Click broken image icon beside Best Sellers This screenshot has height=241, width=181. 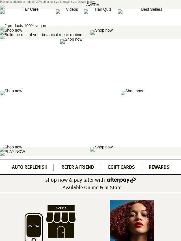click(x=120, y=12)
